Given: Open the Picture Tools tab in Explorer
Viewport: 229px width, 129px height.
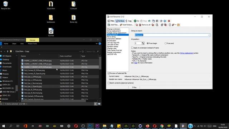Looking at the screenshot, I should coord(33,44).
